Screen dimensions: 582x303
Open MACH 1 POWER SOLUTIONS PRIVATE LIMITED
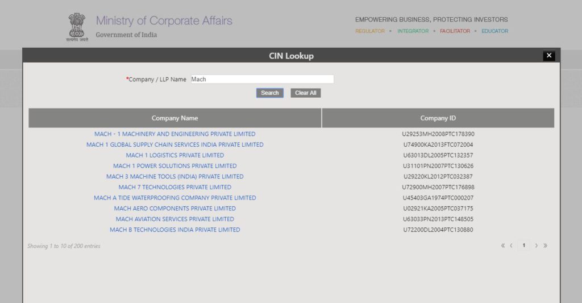tap(174, 166)
